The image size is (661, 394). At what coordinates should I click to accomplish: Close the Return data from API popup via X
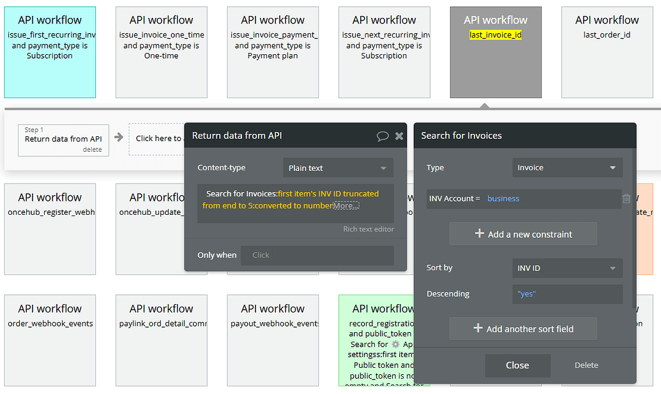point(399,135)
